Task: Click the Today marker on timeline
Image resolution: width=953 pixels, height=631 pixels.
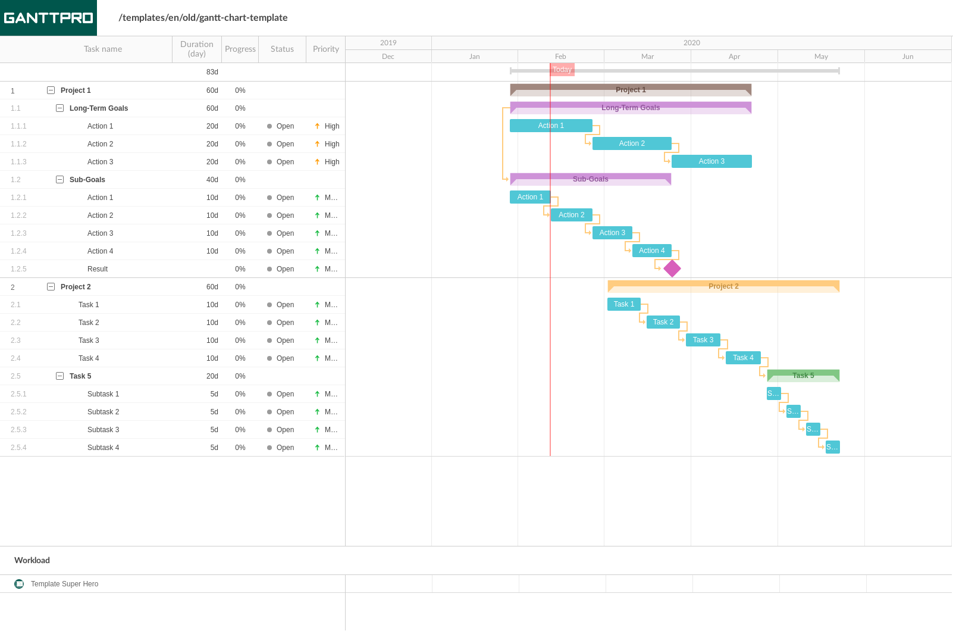Action: 562,70
